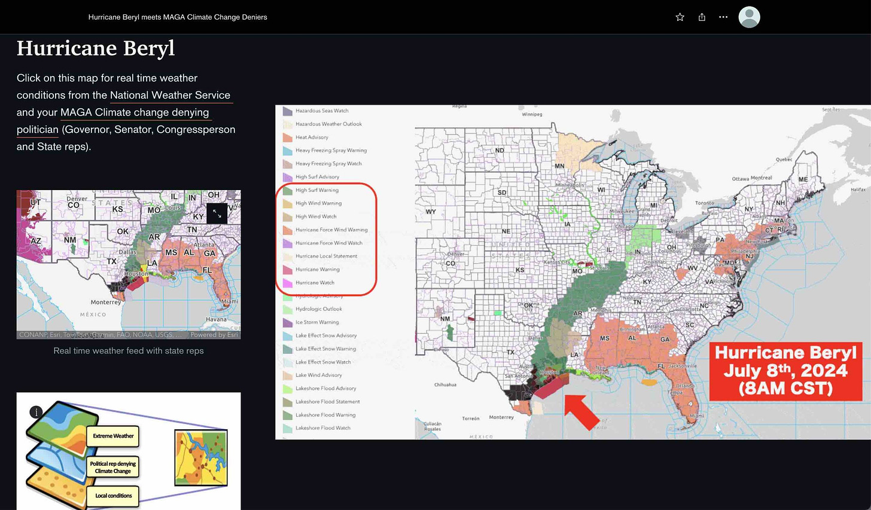Image resolution: width=871 pixels, height=510 pixels.
Task: Click the FL label on the small map
Action: (x=208, y=270)
